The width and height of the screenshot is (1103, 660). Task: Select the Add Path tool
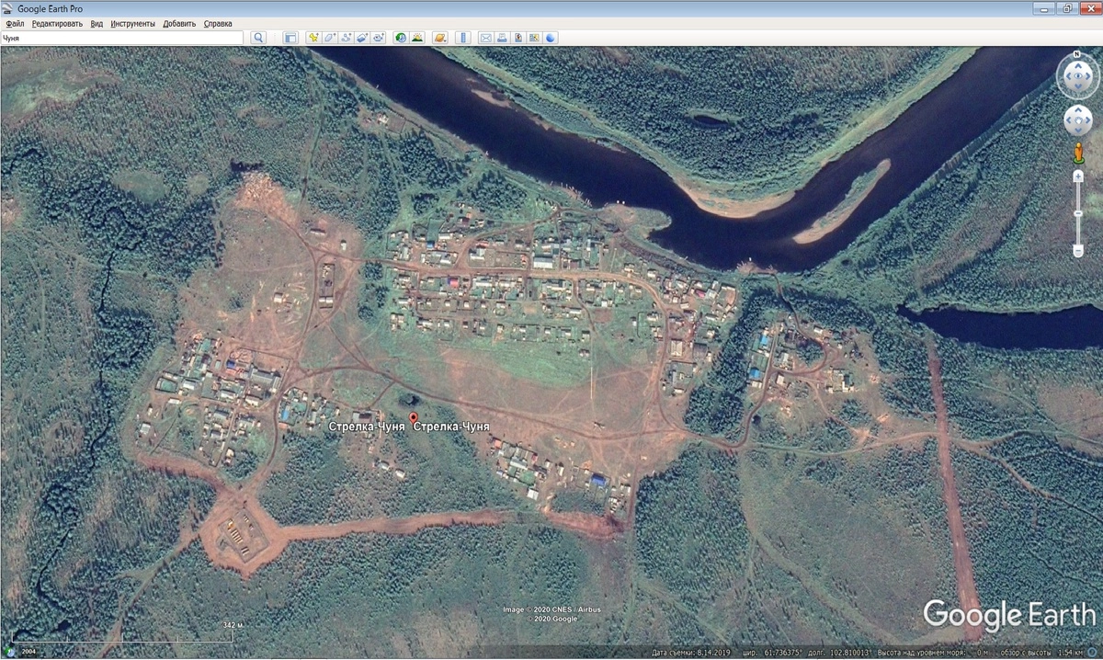point(347,38)
